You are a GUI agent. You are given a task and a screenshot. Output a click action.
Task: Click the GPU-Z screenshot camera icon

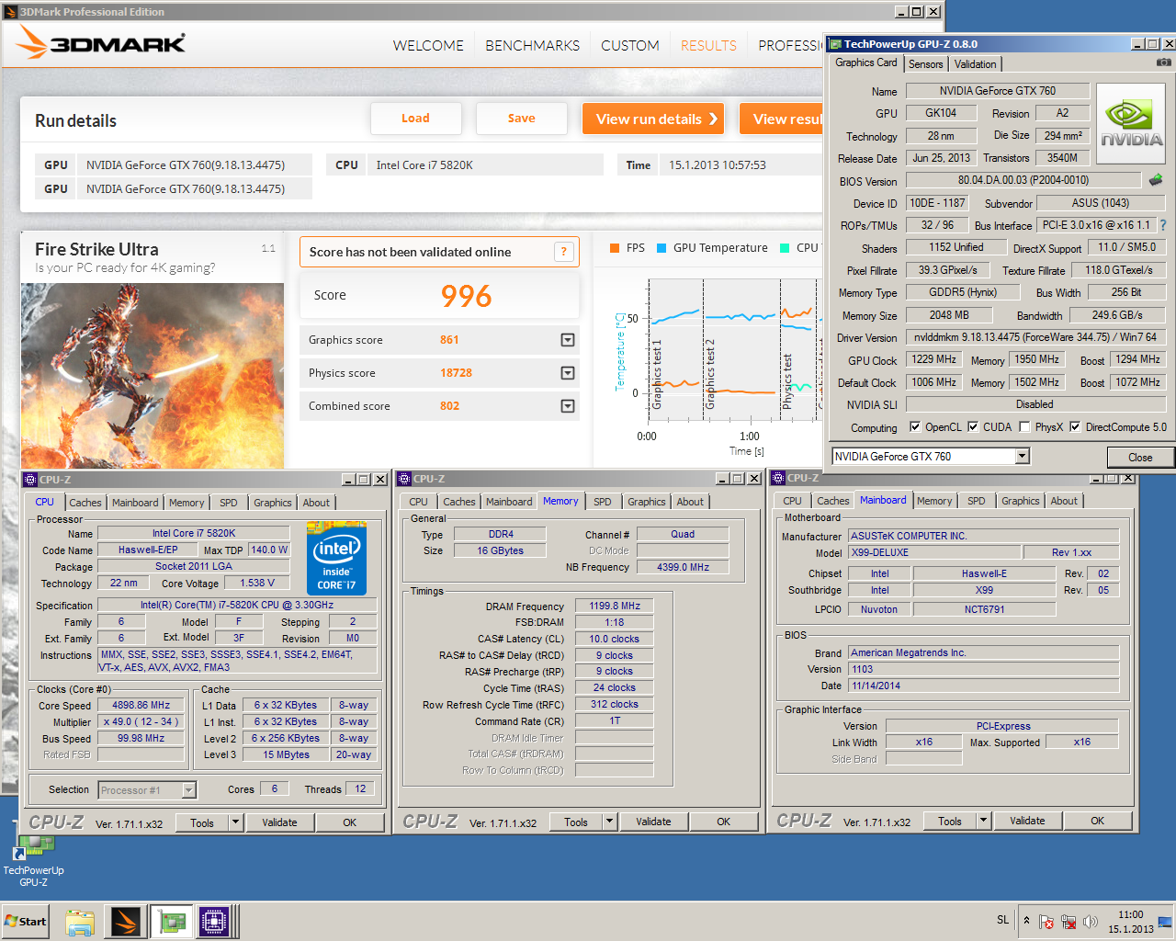click(x=1163, y=62)
